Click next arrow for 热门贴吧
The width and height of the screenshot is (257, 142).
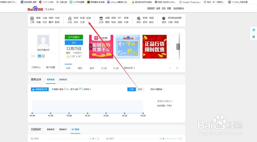coord(98,139)
